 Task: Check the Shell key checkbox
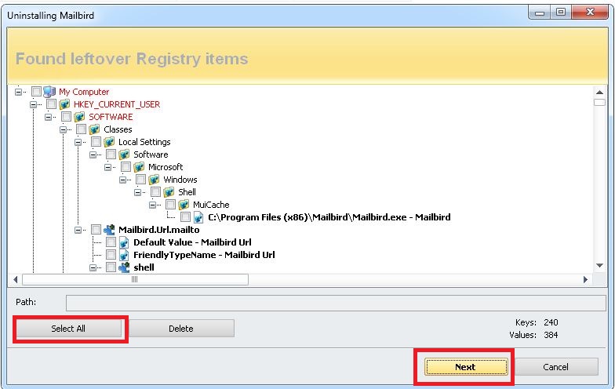coord(155,191)
